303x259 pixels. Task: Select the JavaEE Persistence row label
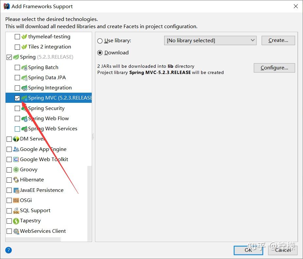coord(42,190)
